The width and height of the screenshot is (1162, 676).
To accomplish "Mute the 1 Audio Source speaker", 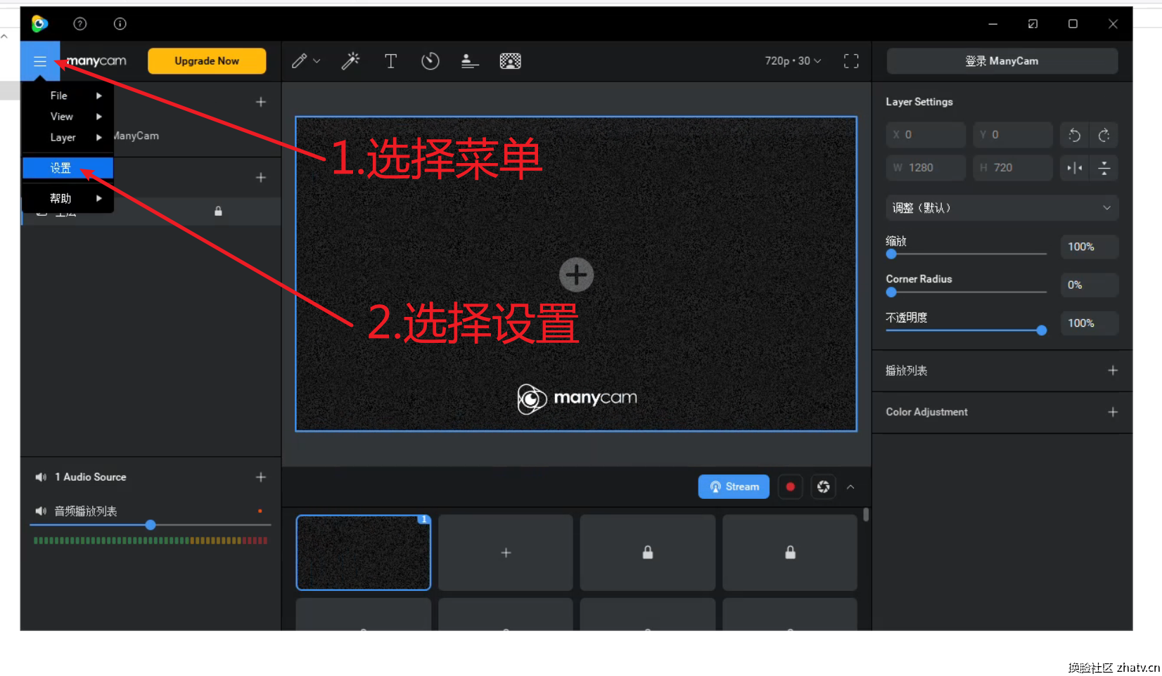I will pyautogui.click(x=41, y=477).
